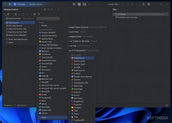
Task: Click the folder icon in top toolbar center
Action: click(85, 4)
